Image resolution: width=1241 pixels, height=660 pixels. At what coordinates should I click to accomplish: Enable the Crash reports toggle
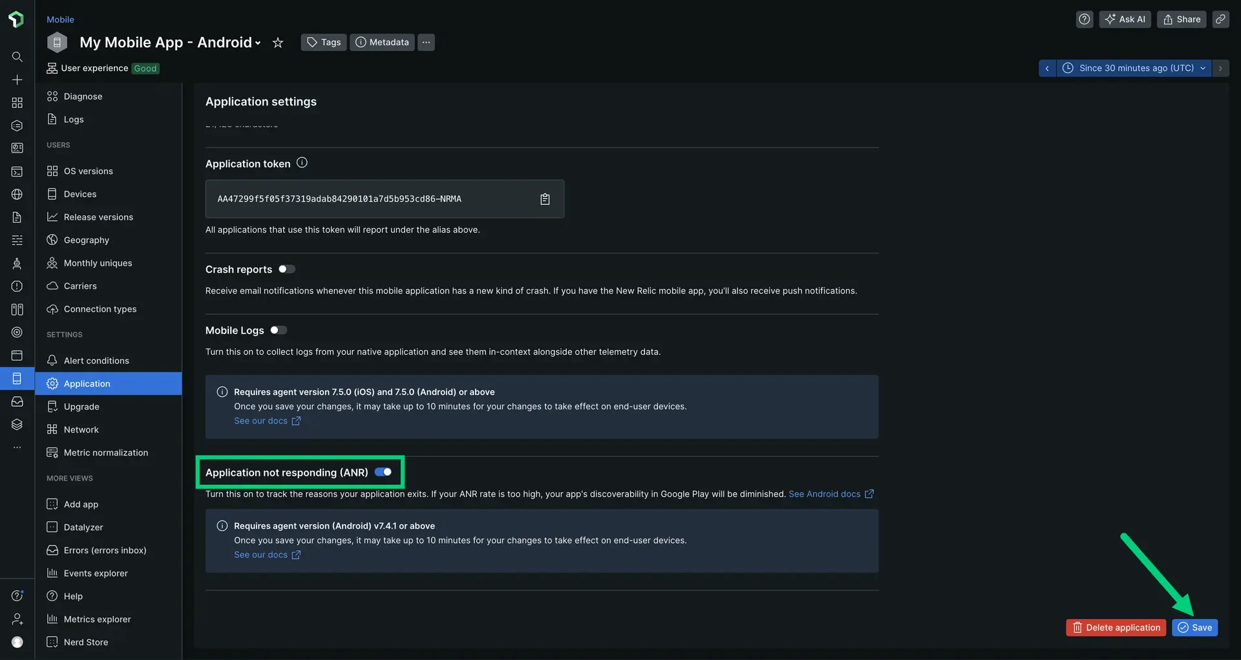click(287, 269)
